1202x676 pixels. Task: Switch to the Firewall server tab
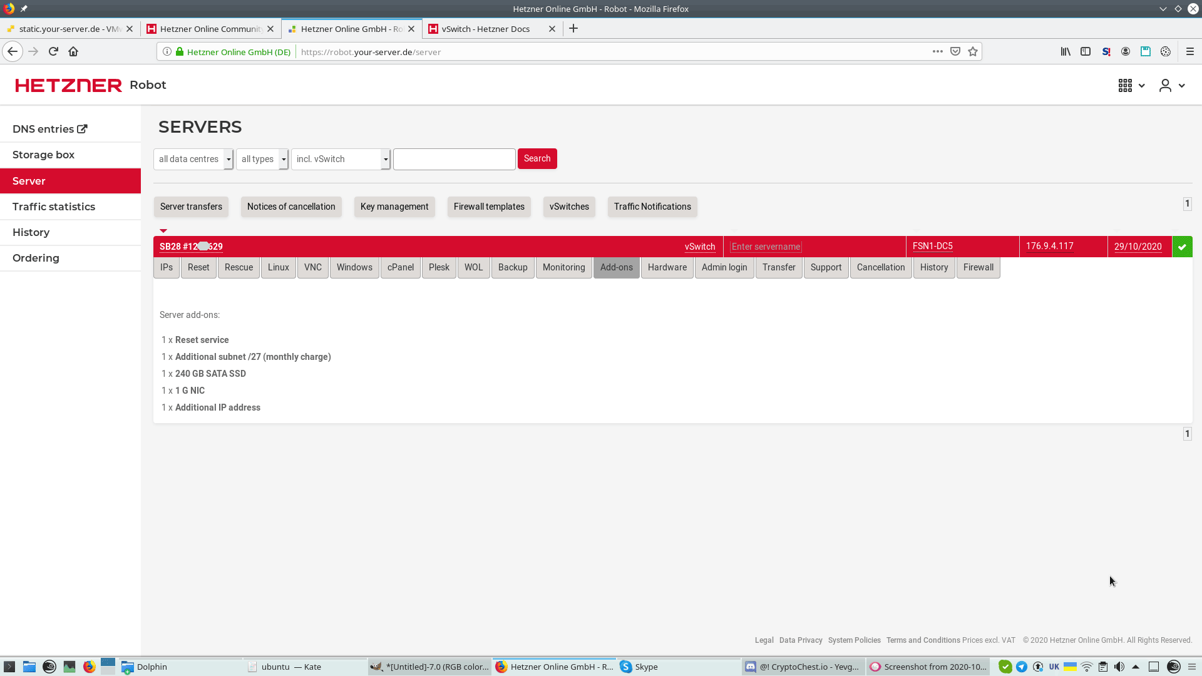pos(978,267)
